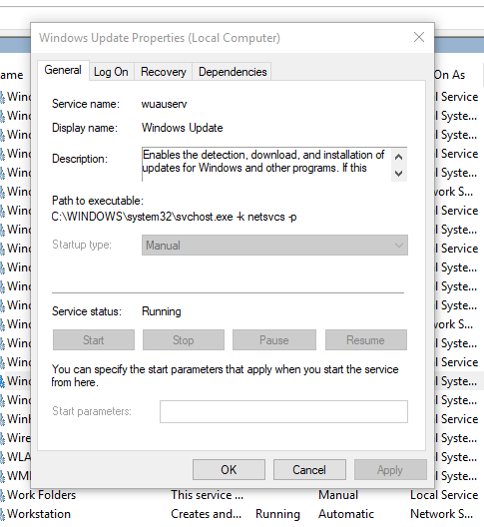Switch to the General tab
The image size is (484, 527).
(x=63, y=71)
